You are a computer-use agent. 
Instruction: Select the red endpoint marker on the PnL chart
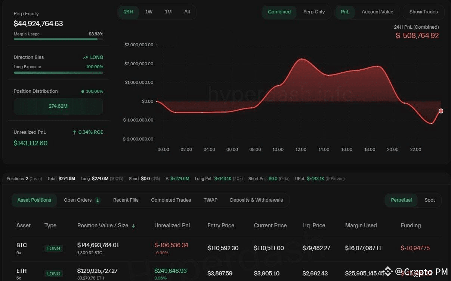[441, 111]
